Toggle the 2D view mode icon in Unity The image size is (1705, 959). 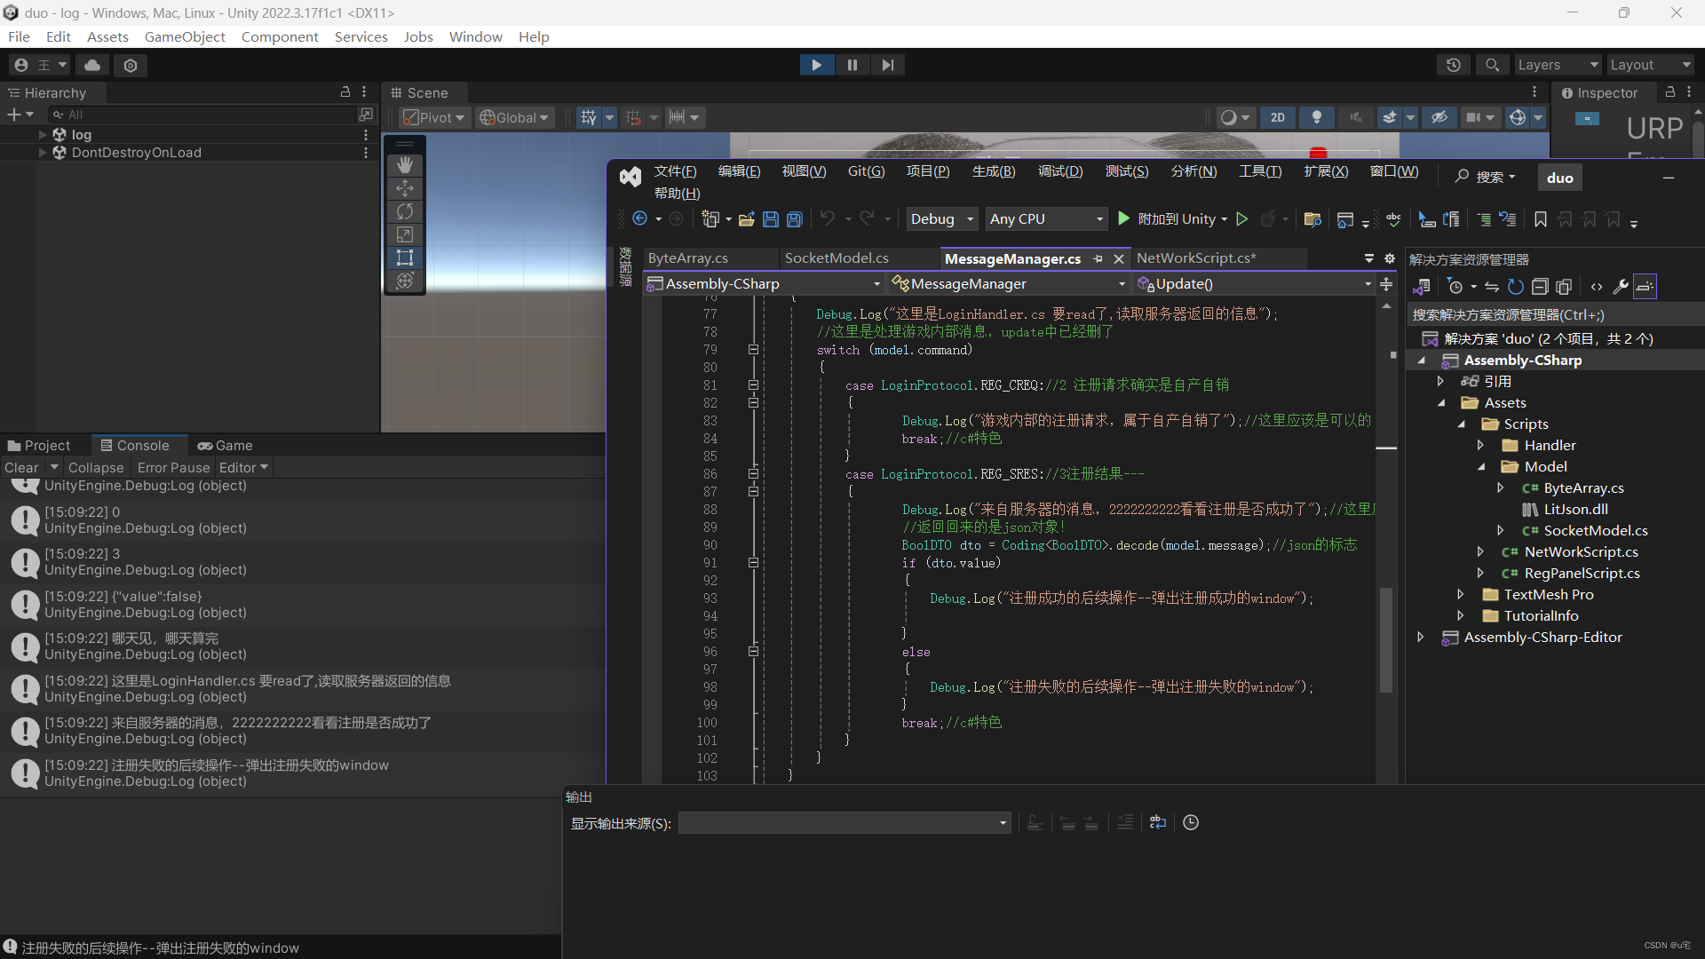click(x=1279, y=116)
